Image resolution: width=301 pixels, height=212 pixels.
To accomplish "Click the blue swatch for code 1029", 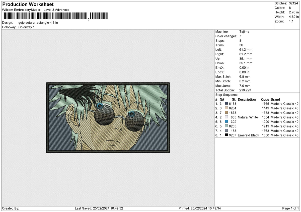I will (227, 122).
